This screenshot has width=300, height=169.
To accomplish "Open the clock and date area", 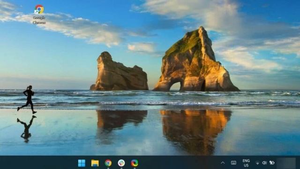I will [x=286, y=163].
